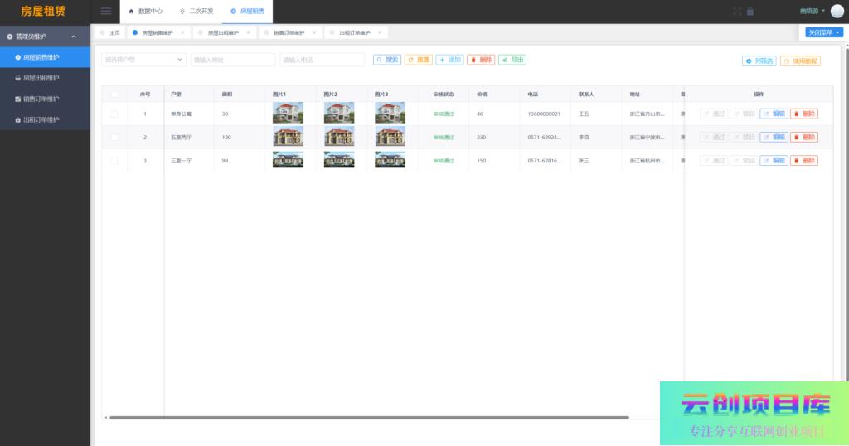Open 列筛选 column filter settings
Viewport: 849px width, 446px height.
[759, 61]
